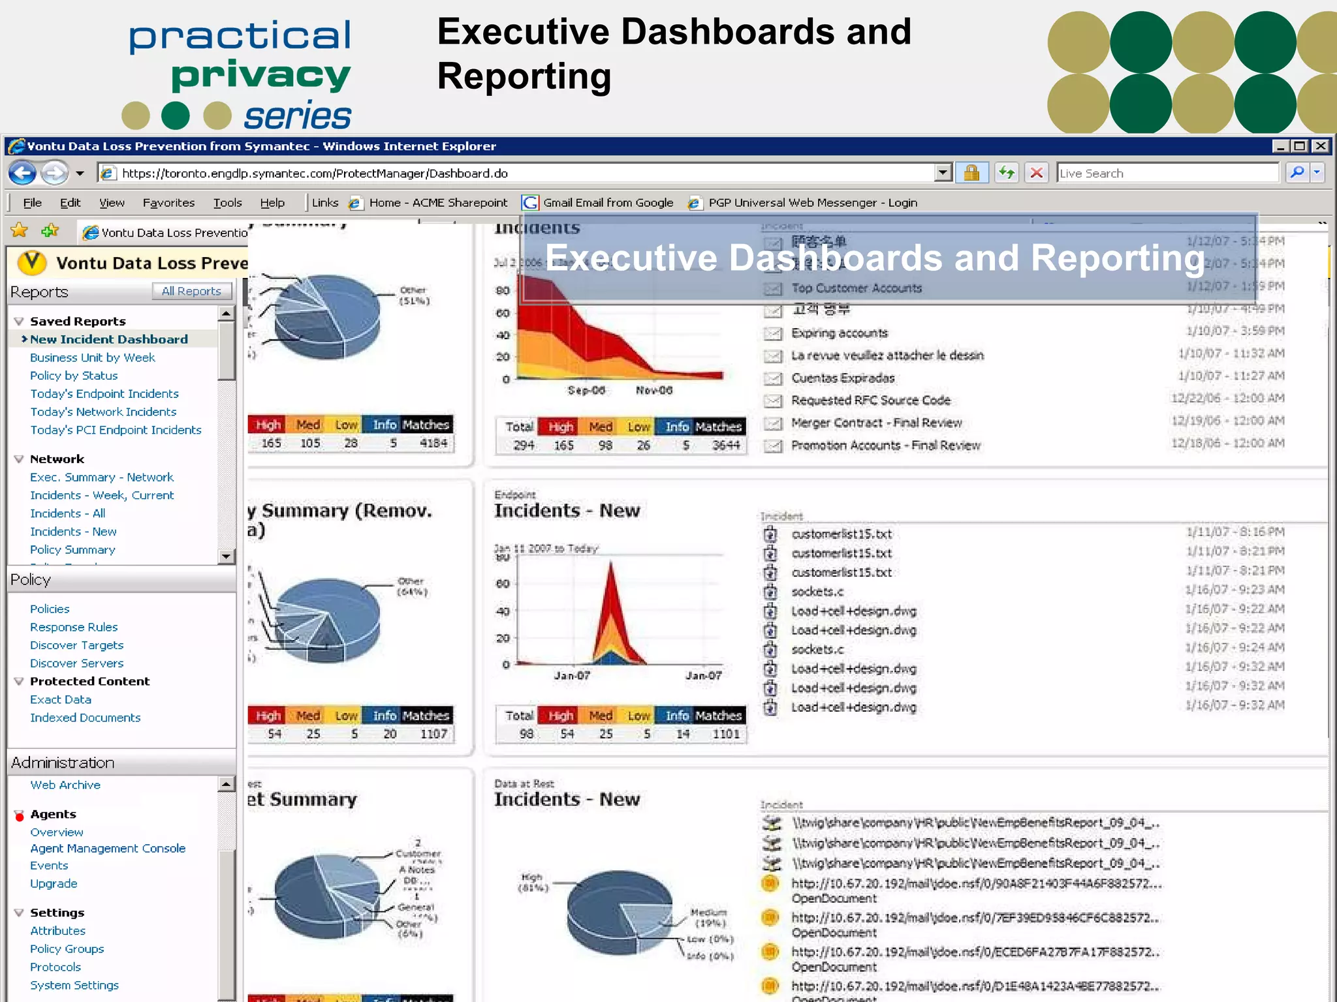This screenshot has width=1337, height=1002.
Task: Click first network share icon in Data at Rest
Action: [772, 823]
